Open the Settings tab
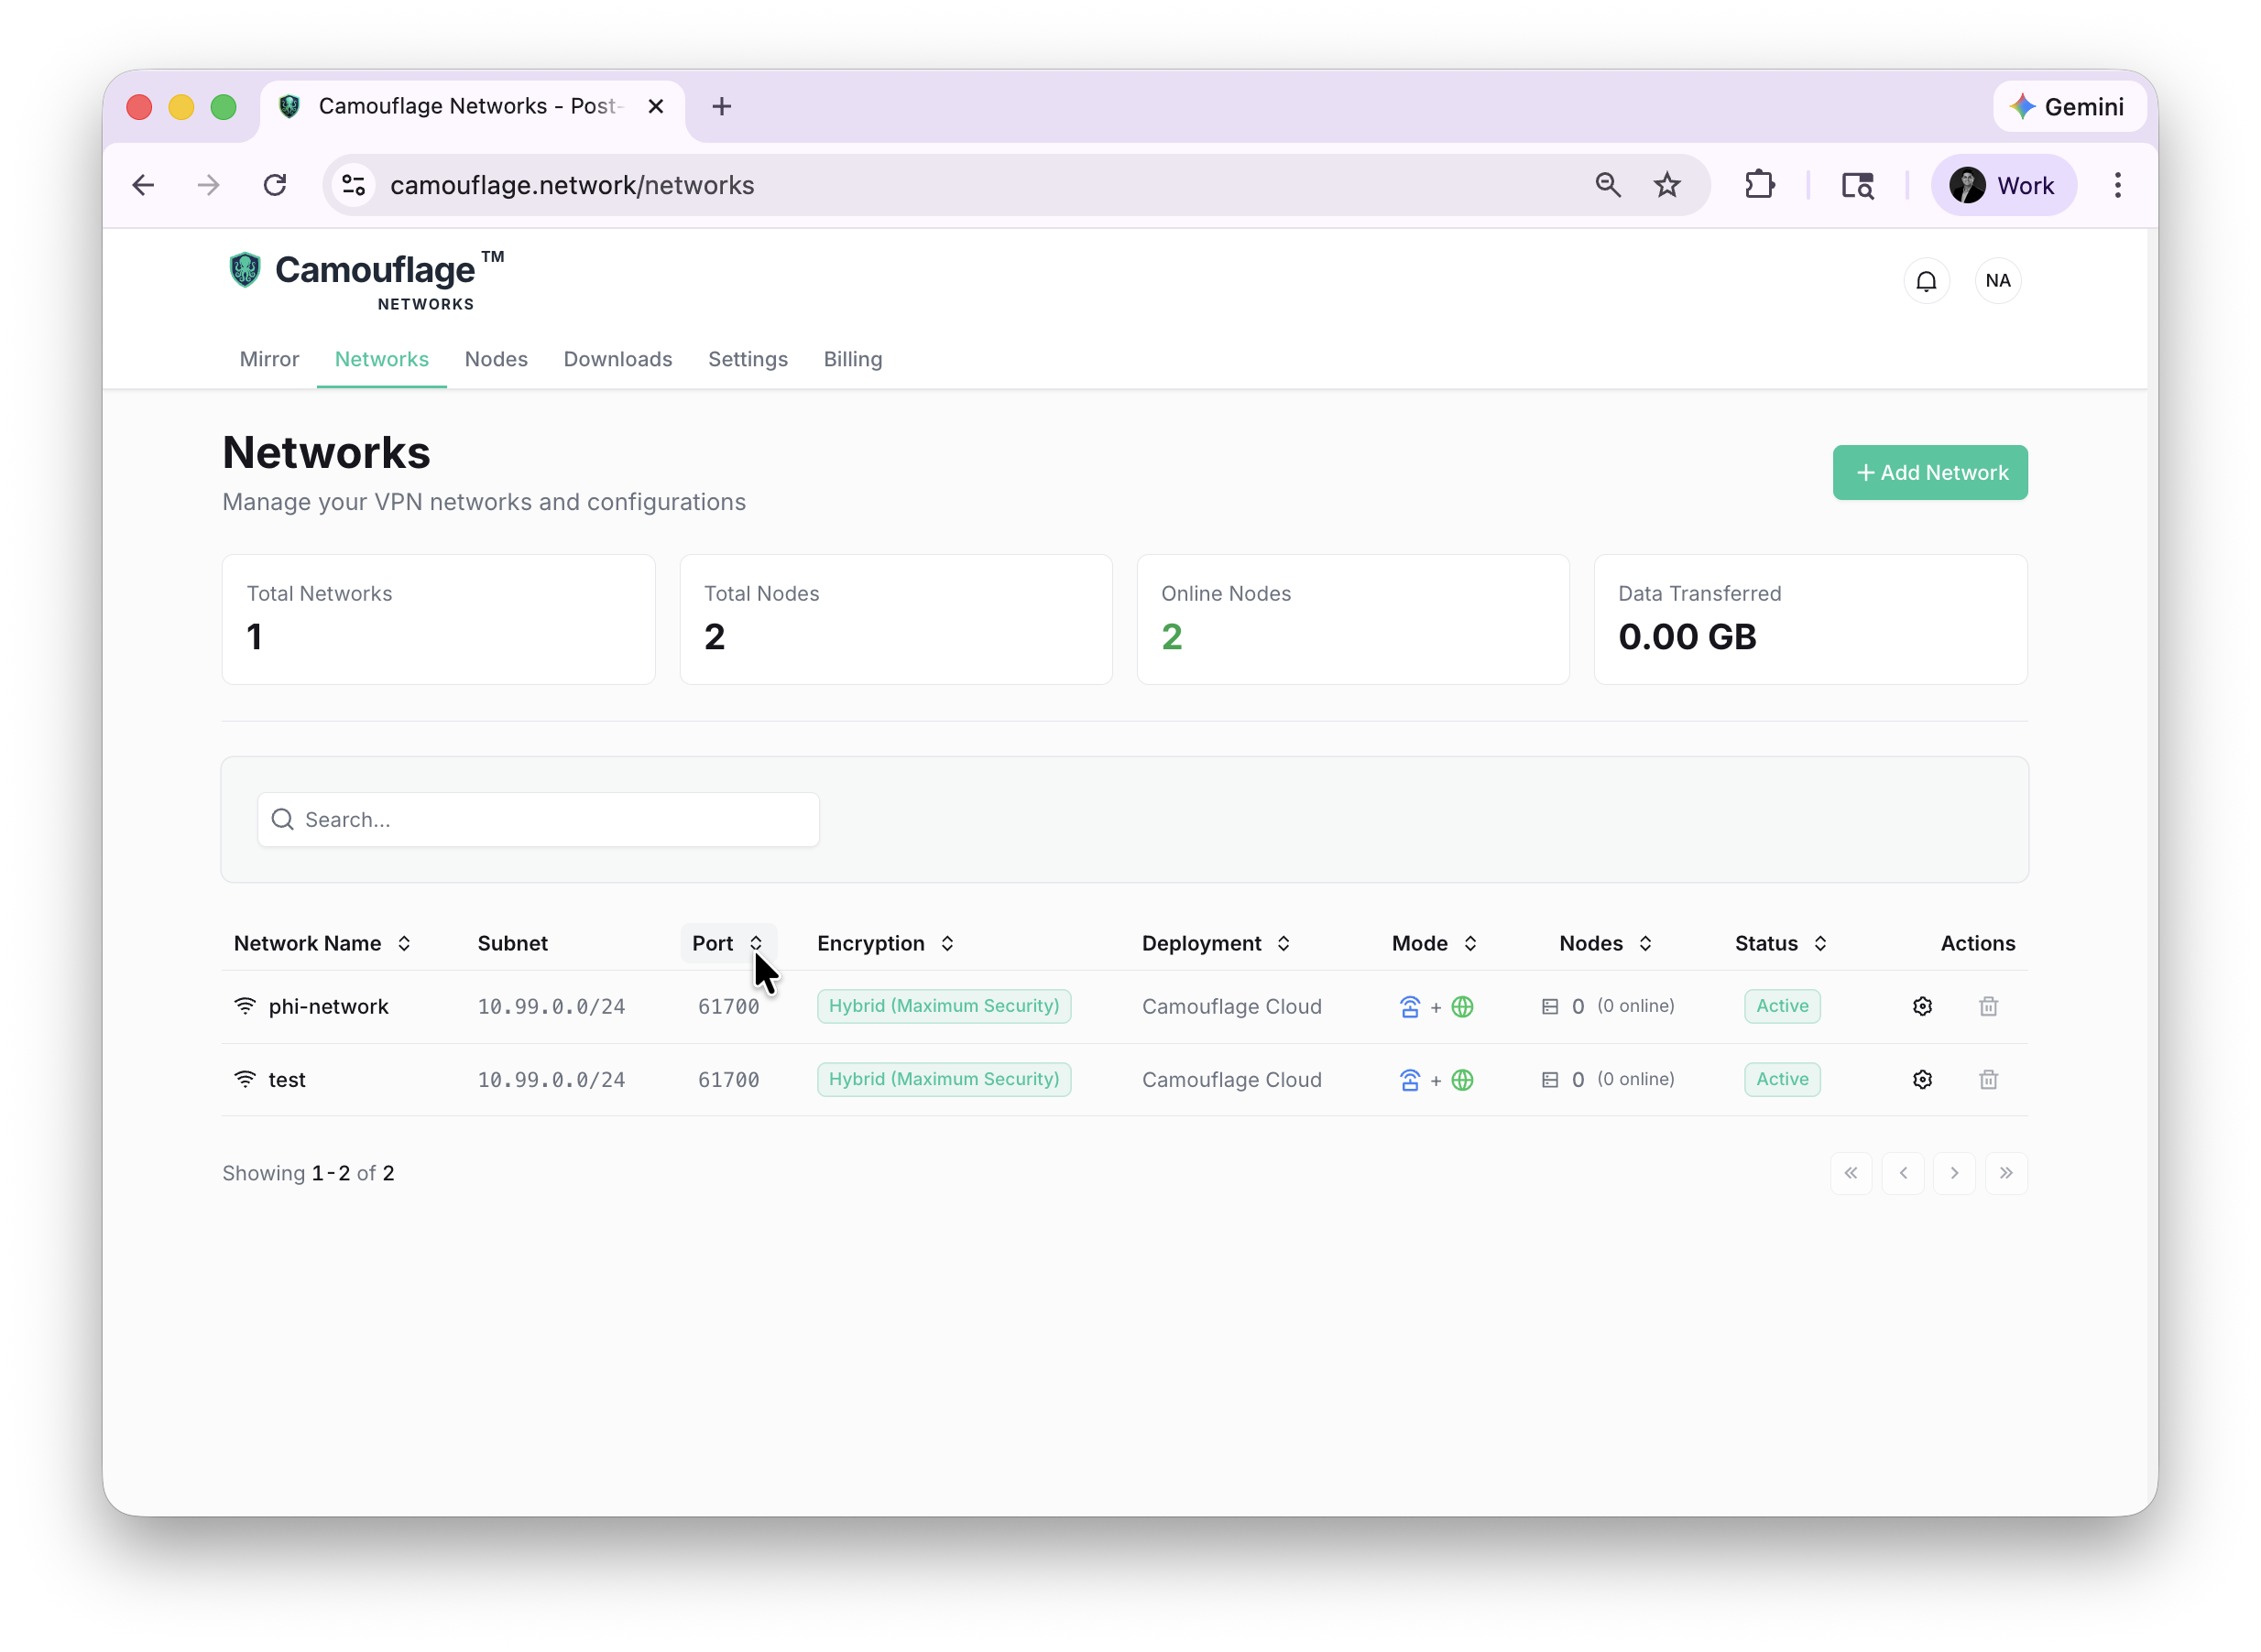The image size is (2261, 1652). pos(748,359)
